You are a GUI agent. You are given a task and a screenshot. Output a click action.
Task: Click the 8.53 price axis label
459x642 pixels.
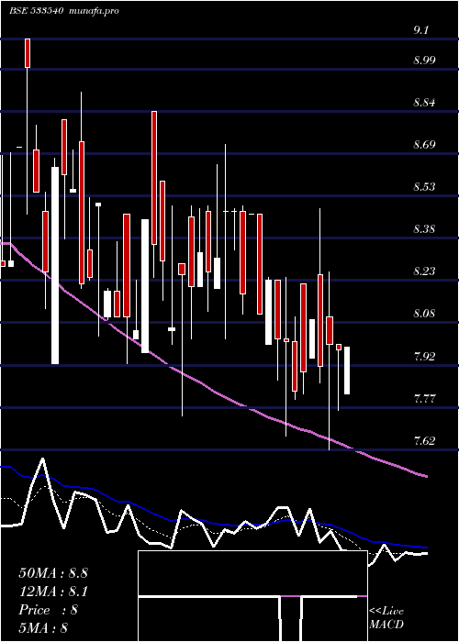tap(424, 187)
